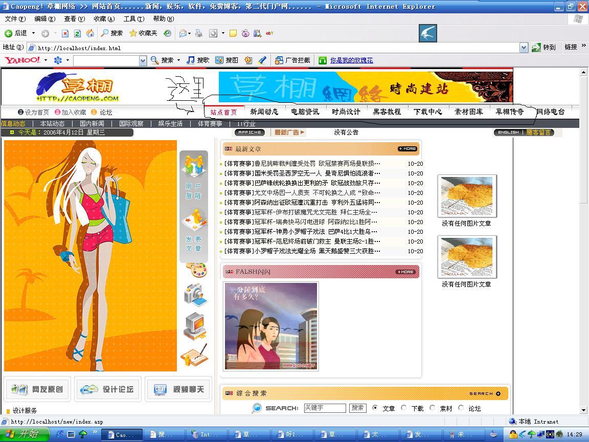Open the IE Search (搜索) toolbar button
This screenshot has height=442, width=589.
[x=111, y=33]
